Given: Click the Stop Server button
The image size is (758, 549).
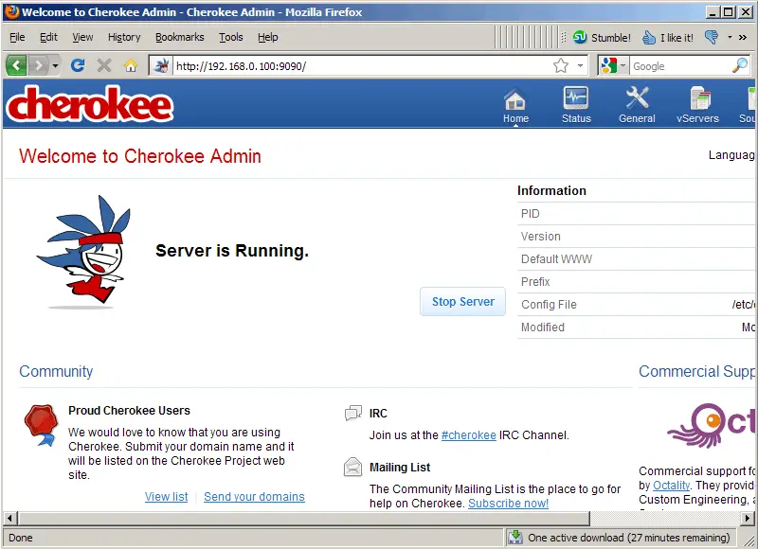Looking at the screenshot, I should (x=462, y=302).
